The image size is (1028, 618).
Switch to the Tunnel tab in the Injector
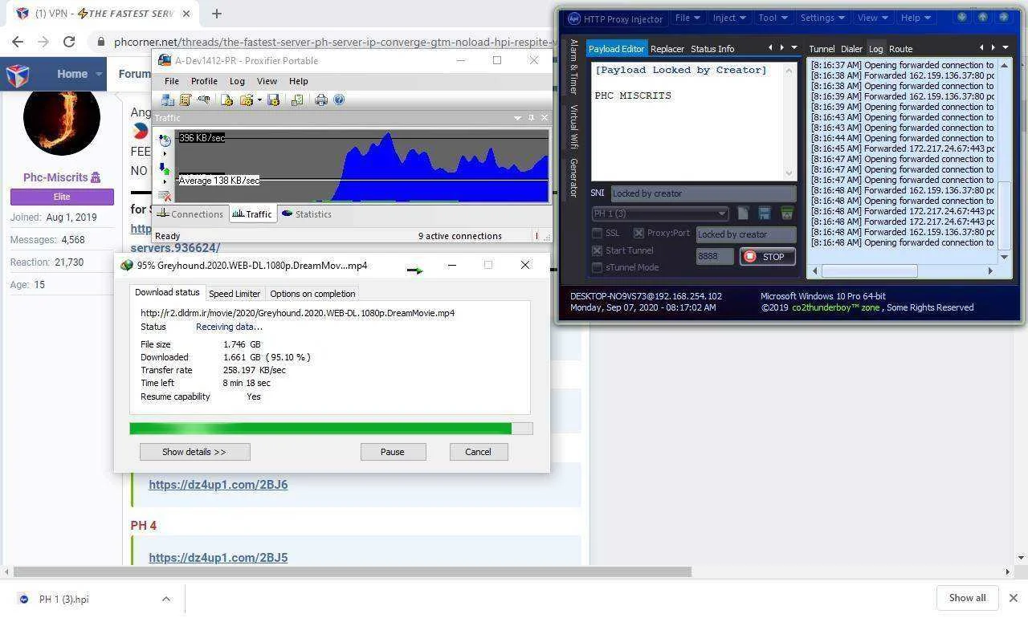pyautogui.click(x=822, y=49)
